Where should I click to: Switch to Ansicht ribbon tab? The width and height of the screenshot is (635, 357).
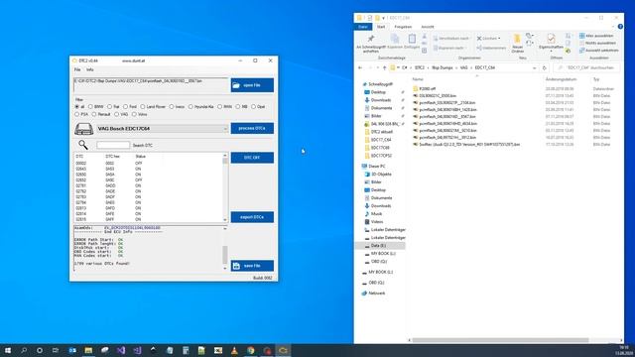[x=428, y=27]
